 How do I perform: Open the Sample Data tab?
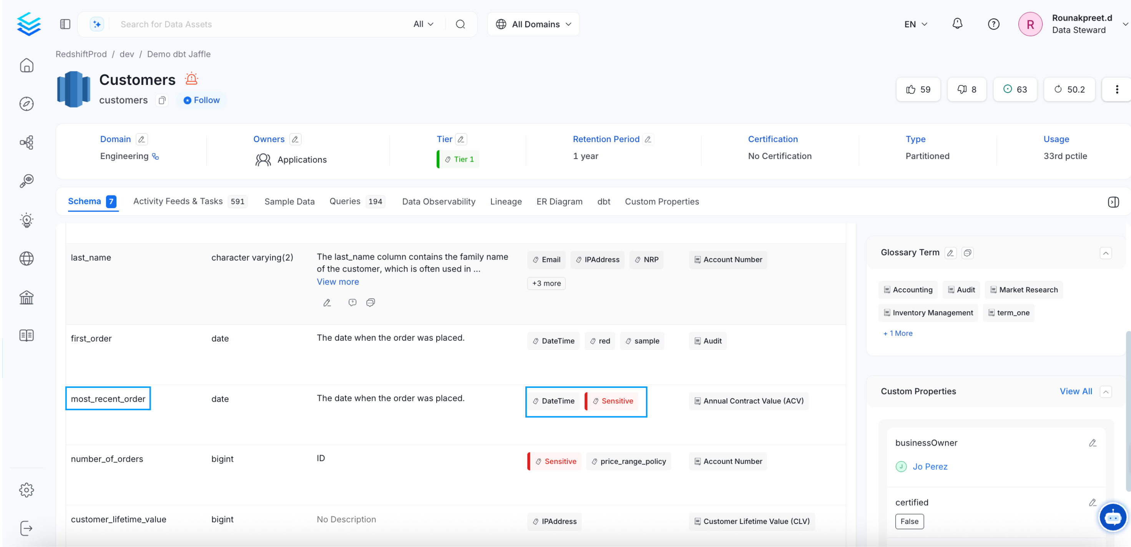point(289,202)
